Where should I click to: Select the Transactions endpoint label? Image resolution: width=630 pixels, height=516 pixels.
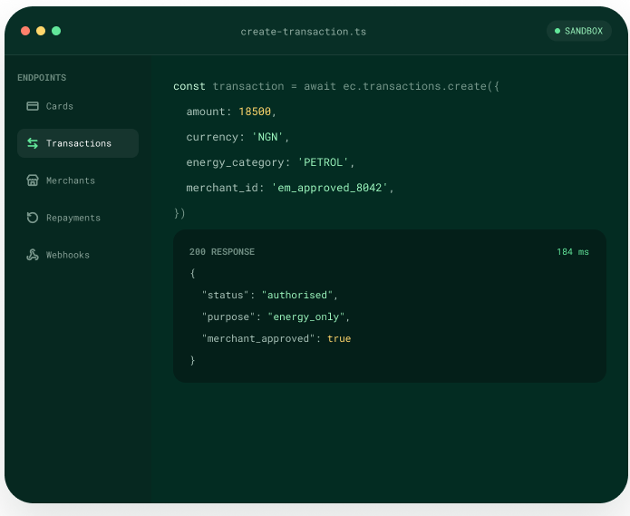click(x=79, y=143)
